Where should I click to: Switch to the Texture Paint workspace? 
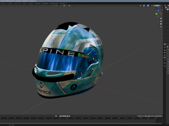coord(18,3)
